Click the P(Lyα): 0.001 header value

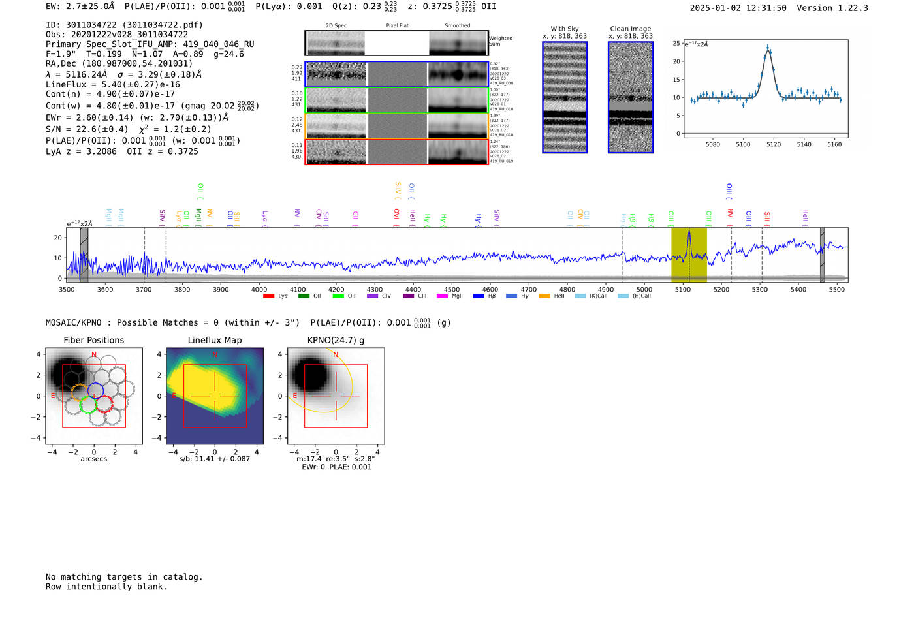(x=289, y=7)
